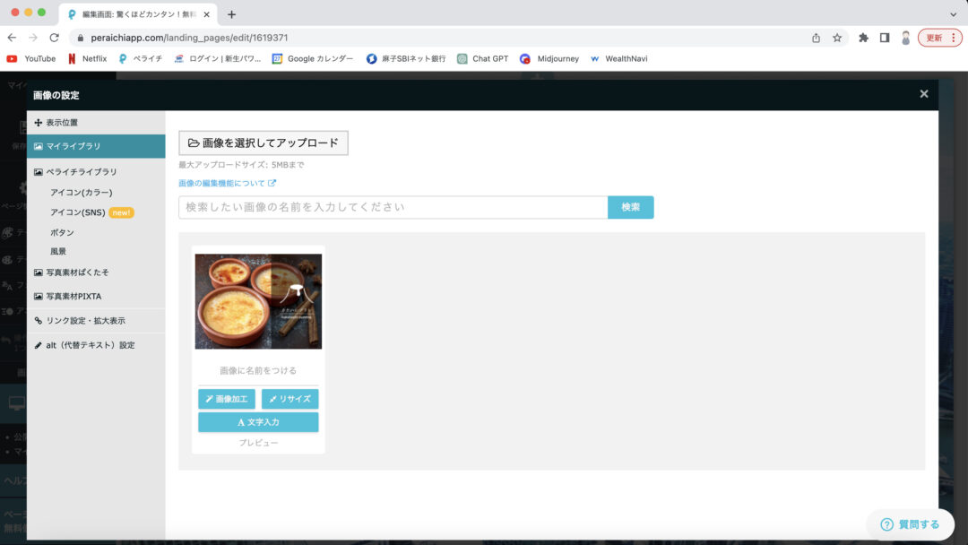Screen dimensions: 968x545
Task: Open the YouTube bookmark
Action: tap(30, 58)
